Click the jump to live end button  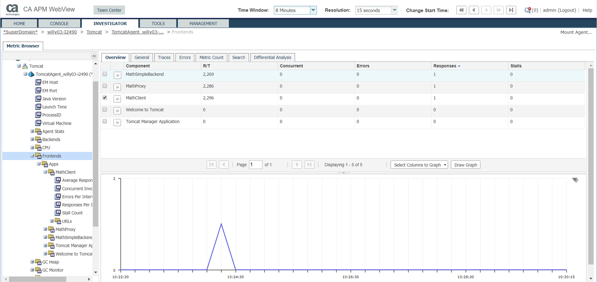tap(511, 10)
